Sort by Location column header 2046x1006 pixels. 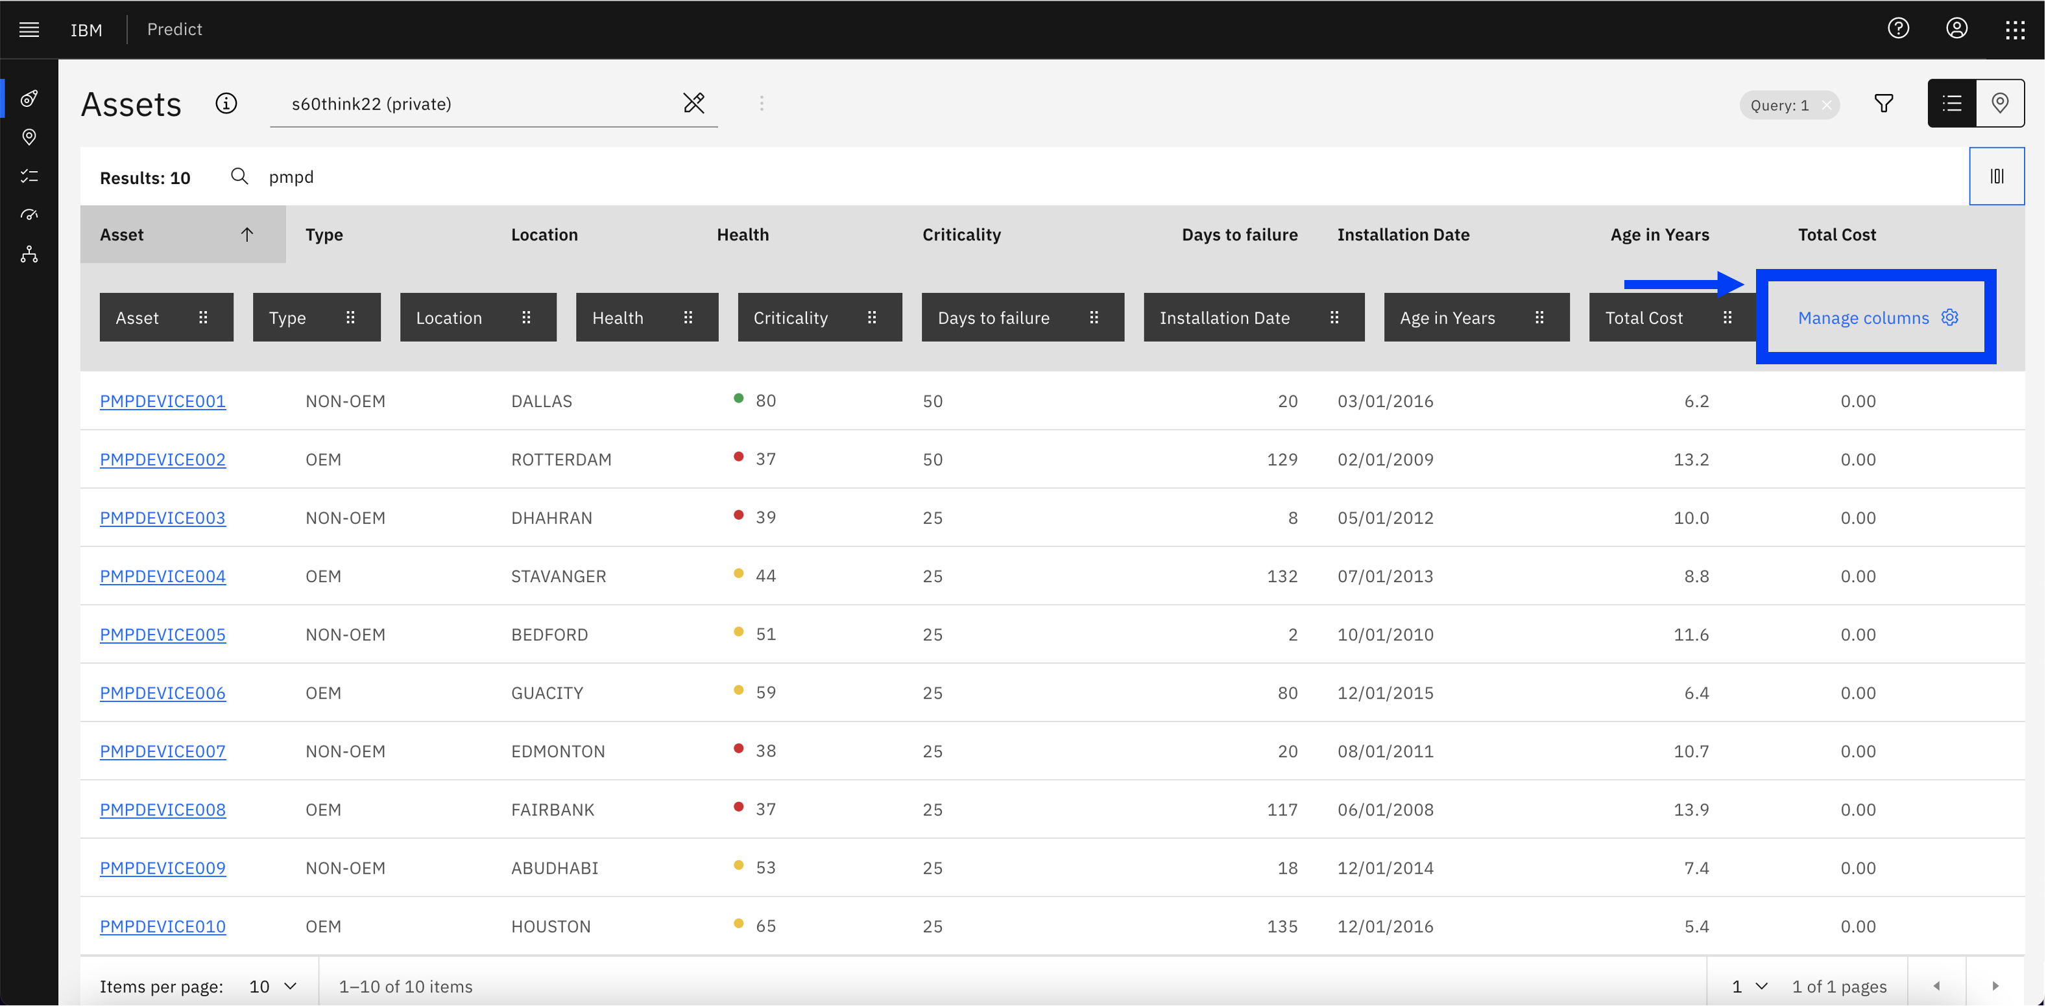click(x=544, y=235)
